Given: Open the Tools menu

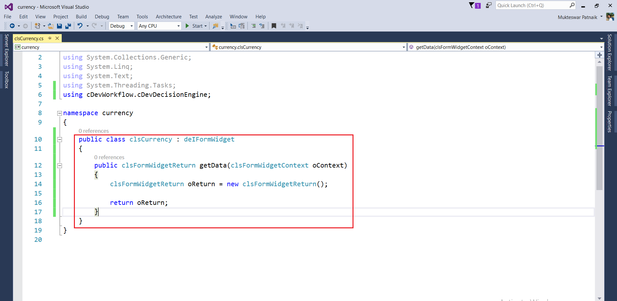Looking at the screenshot, I should 142,17.
